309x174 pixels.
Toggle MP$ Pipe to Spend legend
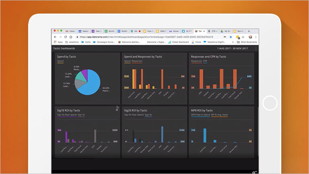pyautogui.click(x=201, y=115)
